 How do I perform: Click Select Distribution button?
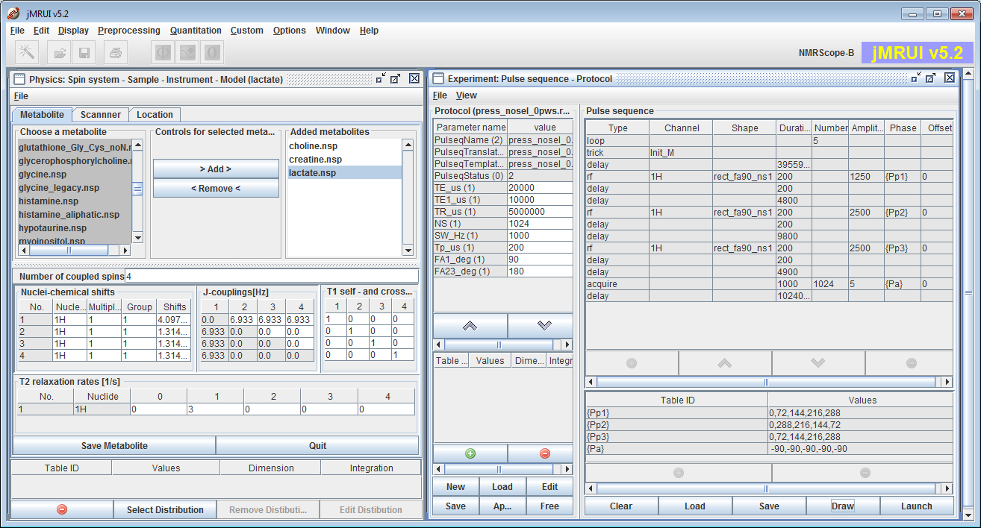(165, 509)
